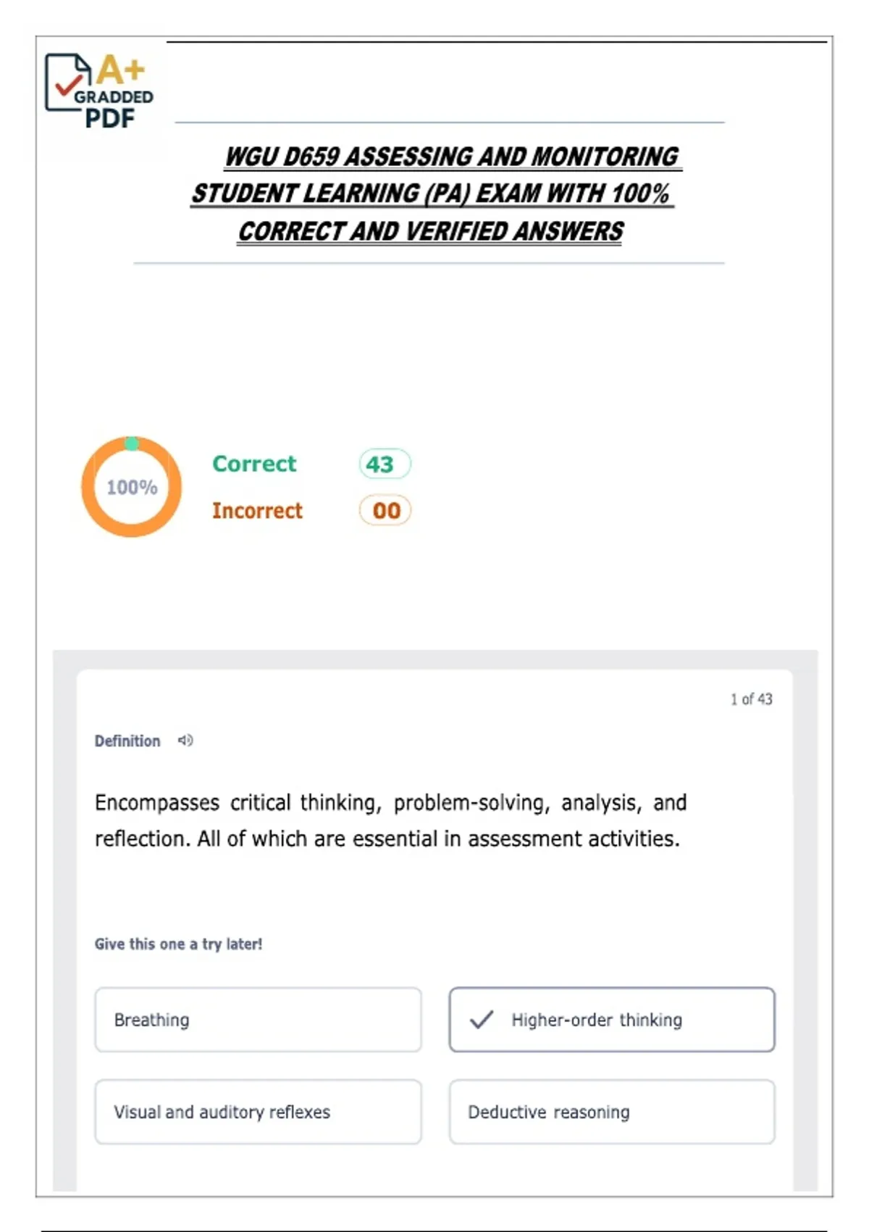The width and height of the screenshot is (869, 1232).
Task: Click the green marker dot on the score ring
Action: [x=132, y=444]
